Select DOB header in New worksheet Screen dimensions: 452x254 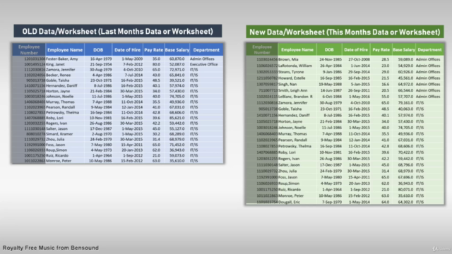329,49
